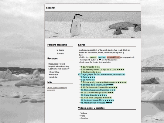Expand the Gramática resources section
Viewport: 164px width, 123px height.
tap(54, 72)
